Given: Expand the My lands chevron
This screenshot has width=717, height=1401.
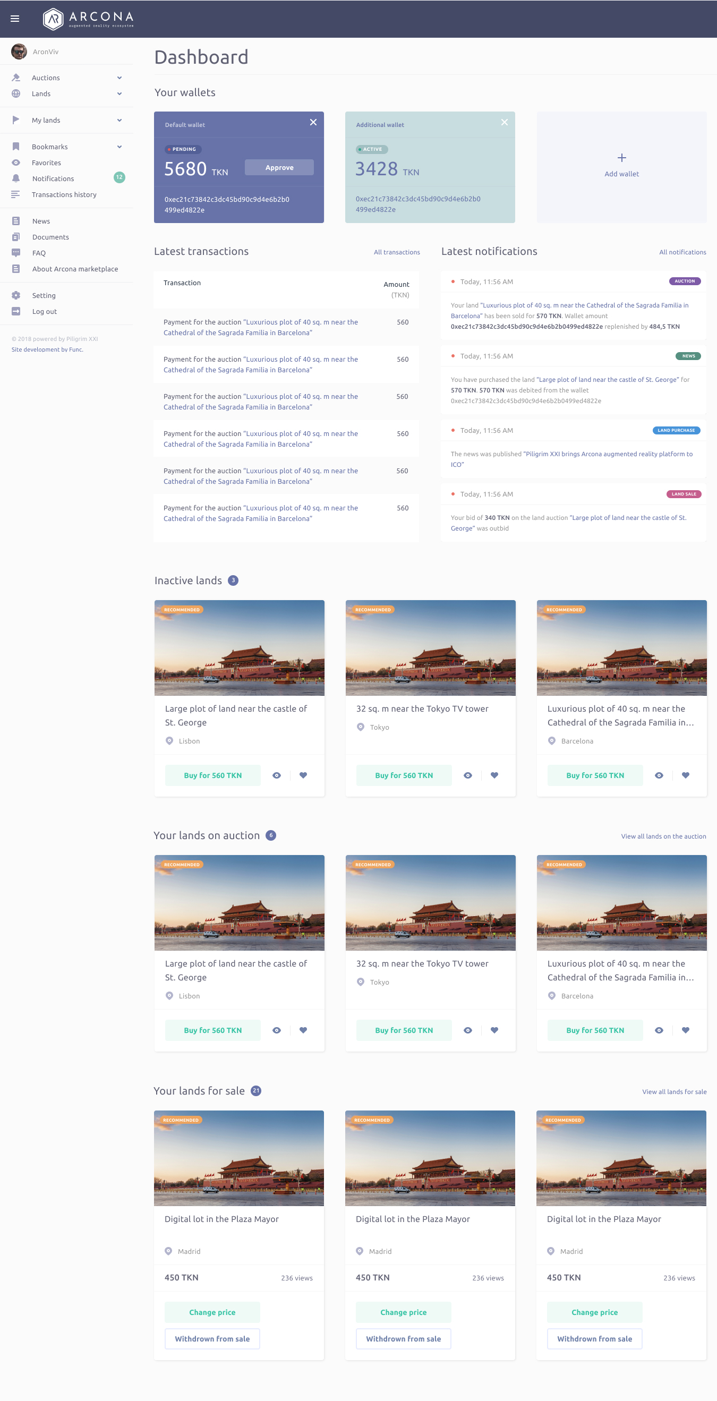Looking at the screenshot, I should 119,120.
